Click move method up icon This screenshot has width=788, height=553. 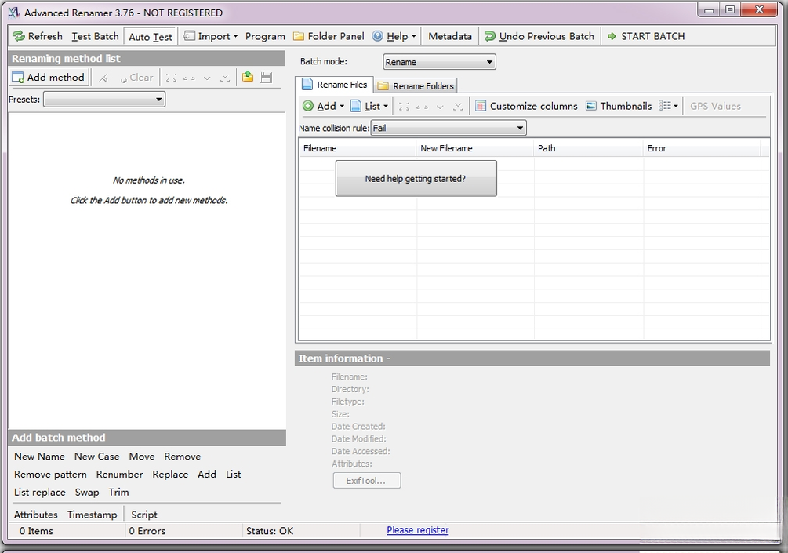point(189,78)
